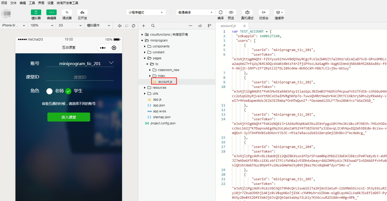Collapse the tic folder
This screenshot has width=387, height=201.
(x=147, y=64)
